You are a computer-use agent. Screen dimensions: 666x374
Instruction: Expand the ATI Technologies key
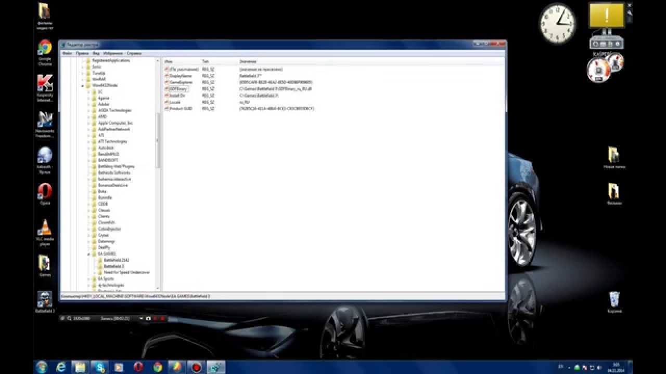pyautogui.click(x=89, y=142)
